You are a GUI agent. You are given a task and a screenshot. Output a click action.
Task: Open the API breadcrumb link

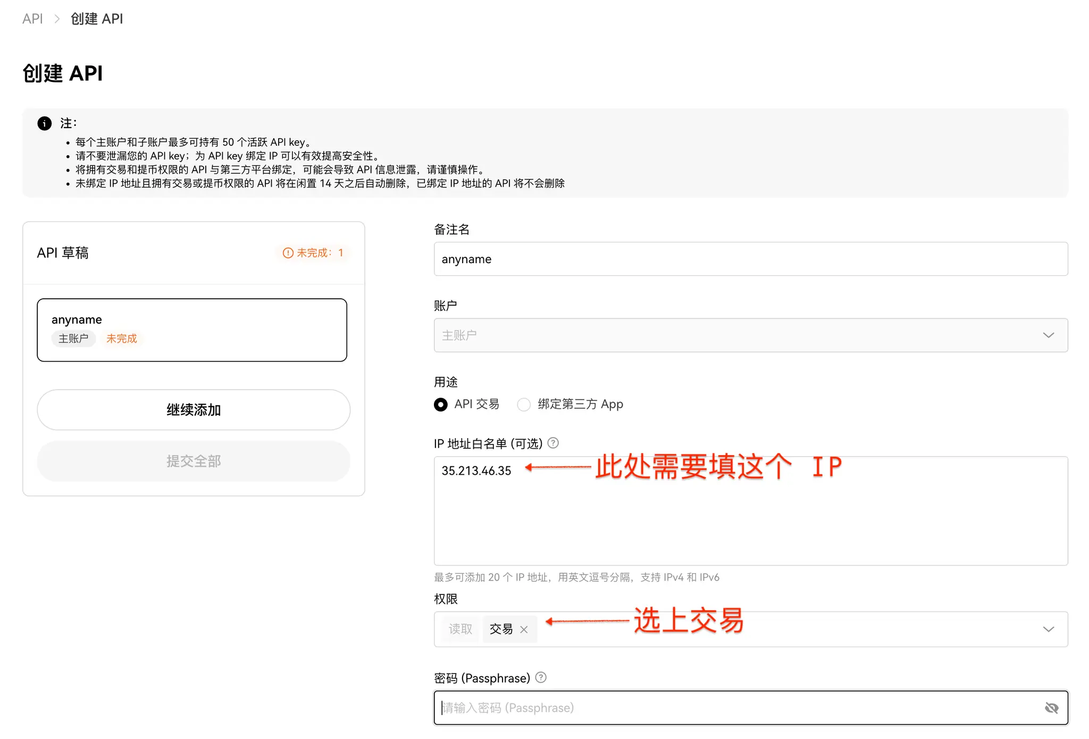[32, 18]
